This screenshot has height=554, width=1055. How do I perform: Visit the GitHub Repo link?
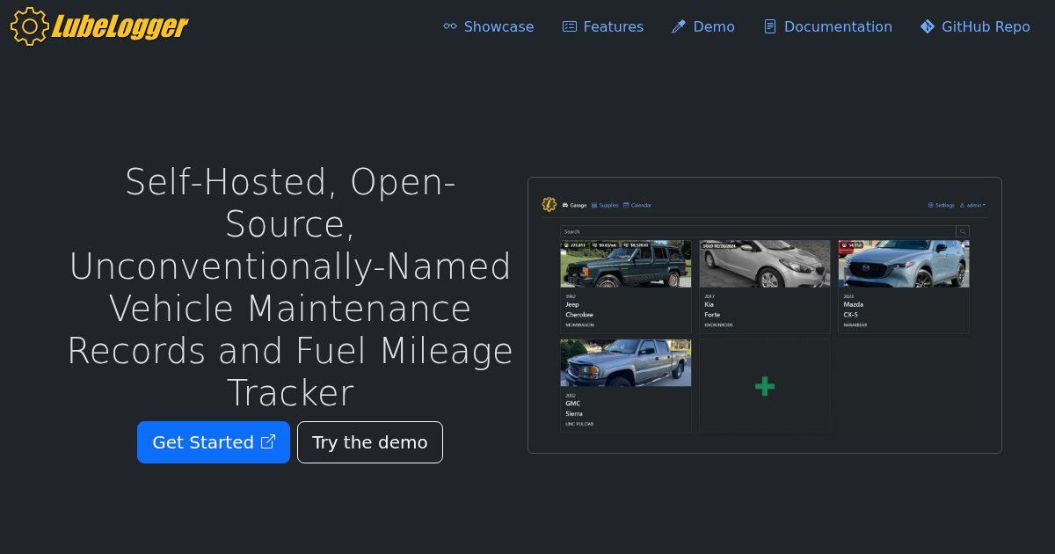point(975,26)
